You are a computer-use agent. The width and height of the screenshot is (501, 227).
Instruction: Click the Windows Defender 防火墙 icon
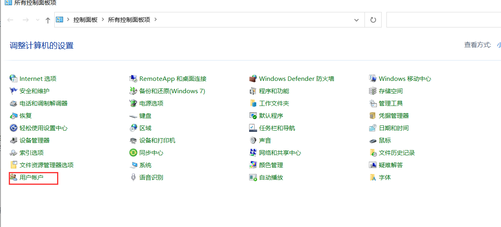(253, 78)
